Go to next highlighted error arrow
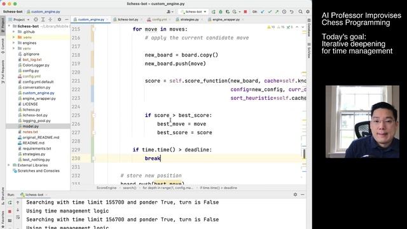The image size is (407, 229). click(x=303, y=27)
